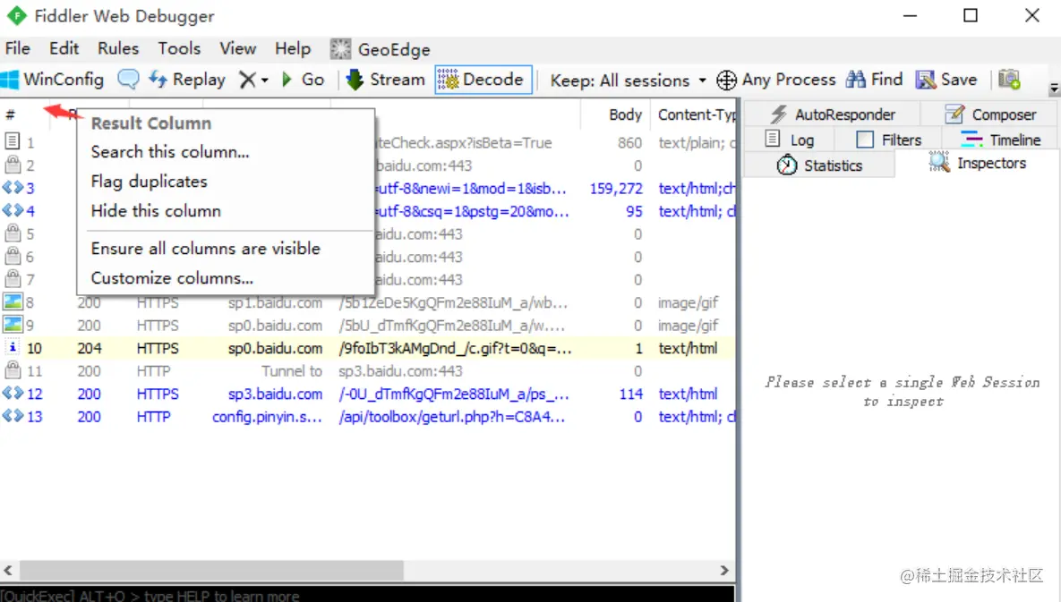Click the Composer pencil icon
The width and height of the screenshot is (1061, 602).
(x=954, y=114)
